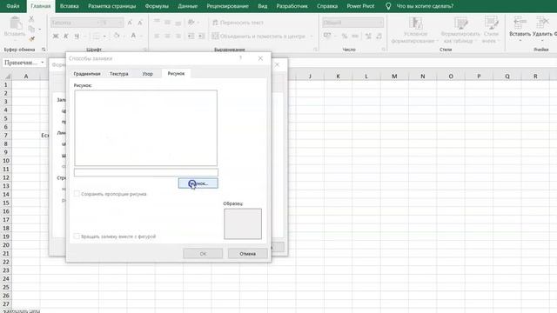Click the Format as Table icon

(460, 23)
